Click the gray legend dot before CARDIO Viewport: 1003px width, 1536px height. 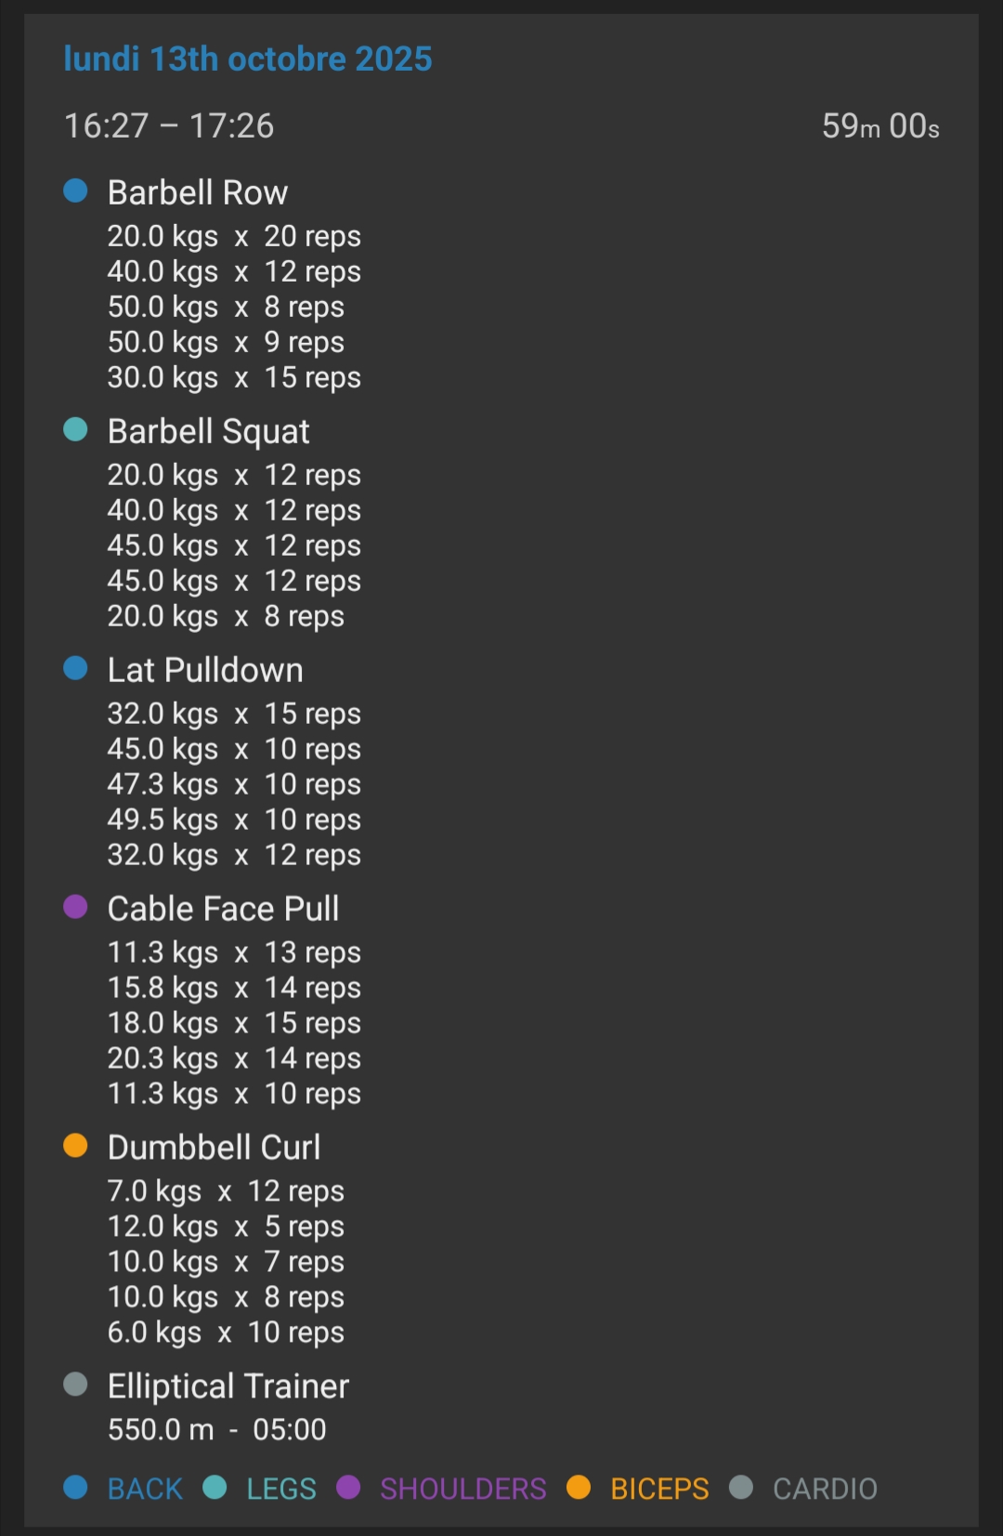click(741, 1488)
